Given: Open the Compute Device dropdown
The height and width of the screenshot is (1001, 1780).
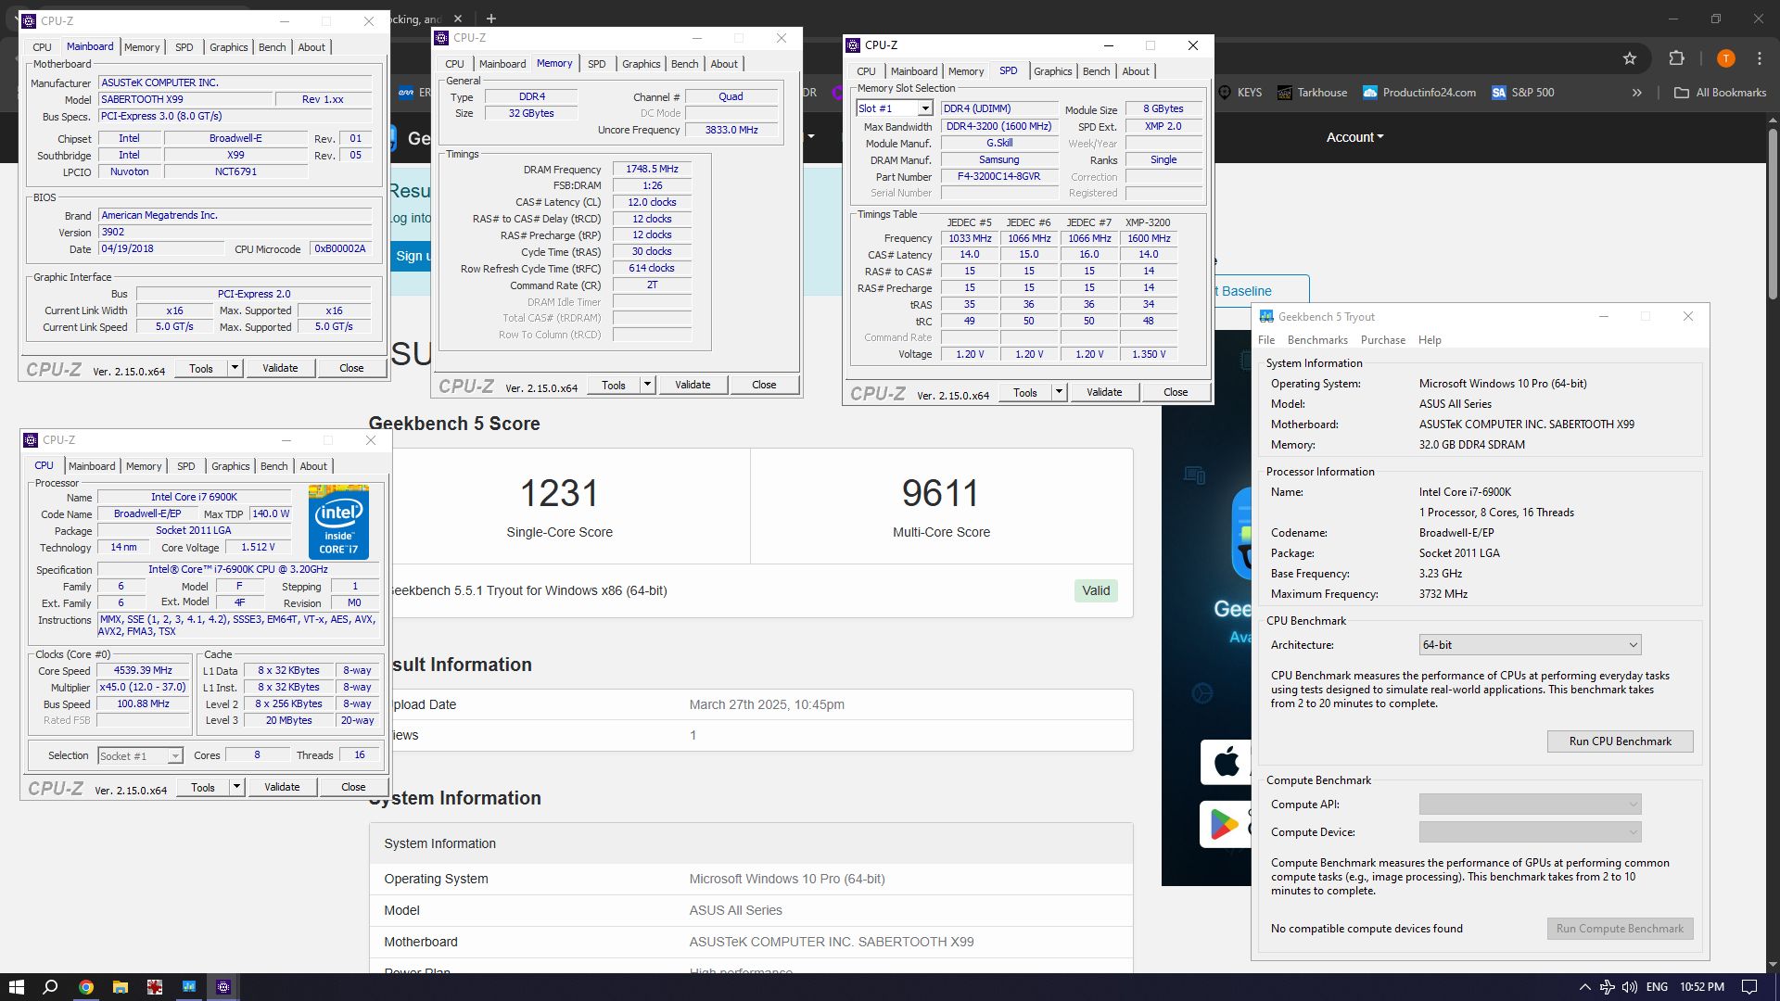Looking at the screenshot, I should pyautogui.click(x=1530, y=832).
